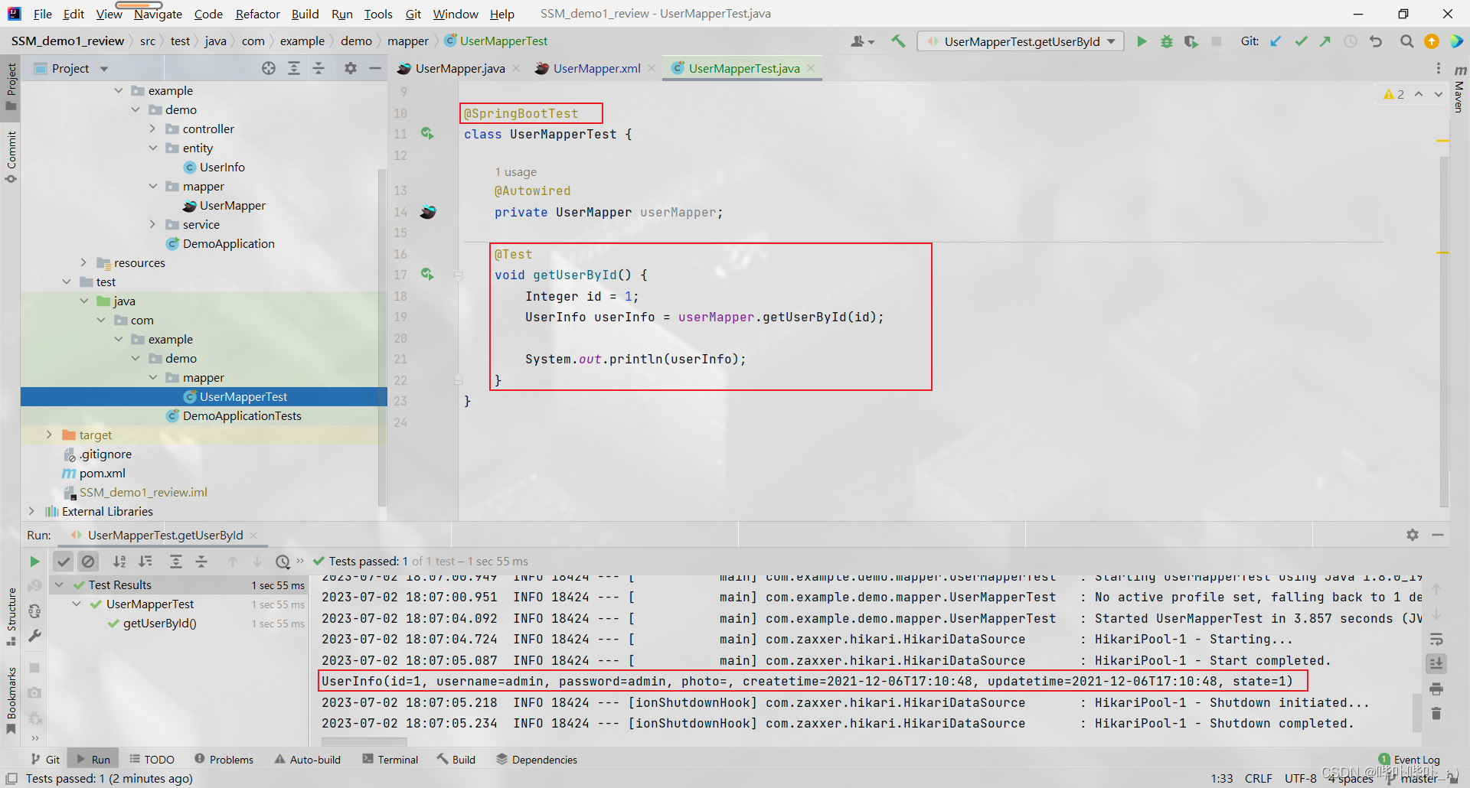Open Project panel settings gear
Viewport: 1470px width, 788px height.
[x=351, y=68]
